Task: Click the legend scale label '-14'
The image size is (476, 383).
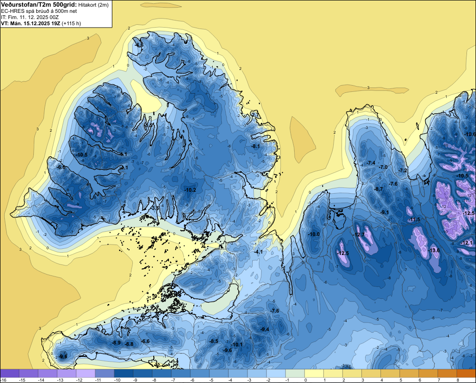Action: pos(41,380)
